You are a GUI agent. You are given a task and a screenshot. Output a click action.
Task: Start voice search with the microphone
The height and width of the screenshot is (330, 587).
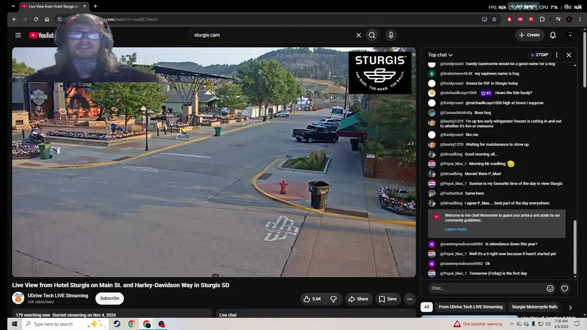pyautogui.click(x=391, y=35)
